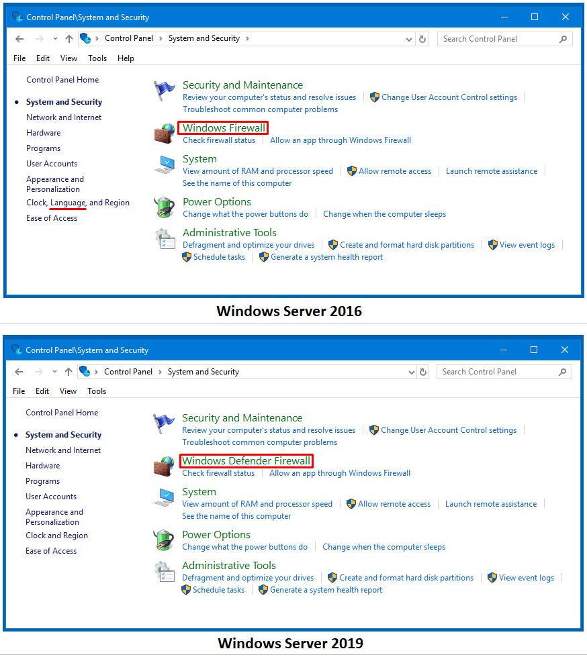Click the System computer icon in Server 2019 window
587x657 pixels.
(x=163, y=498)
